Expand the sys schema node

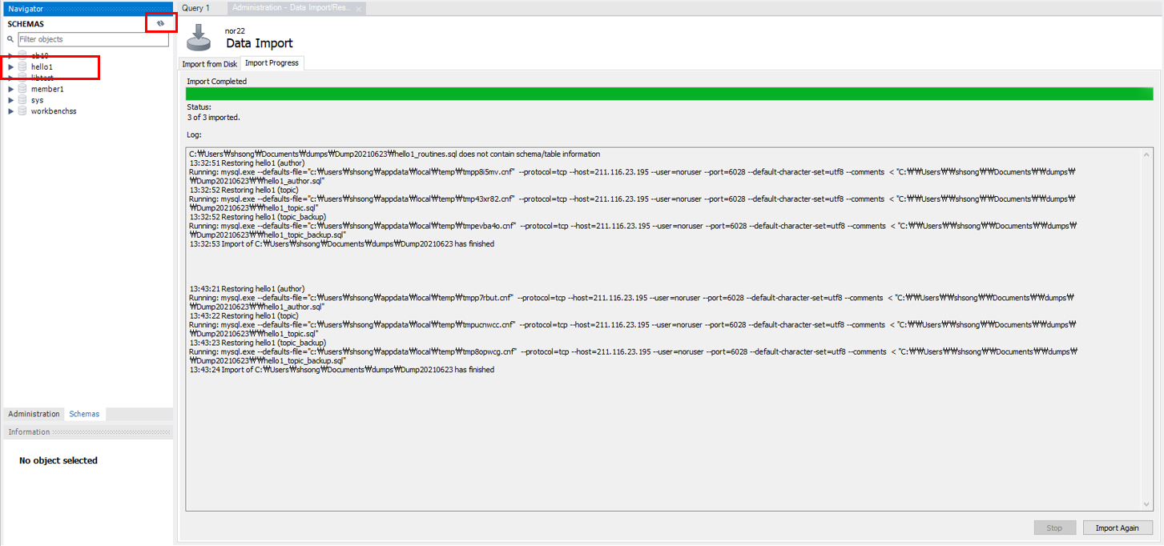(10, 100)
